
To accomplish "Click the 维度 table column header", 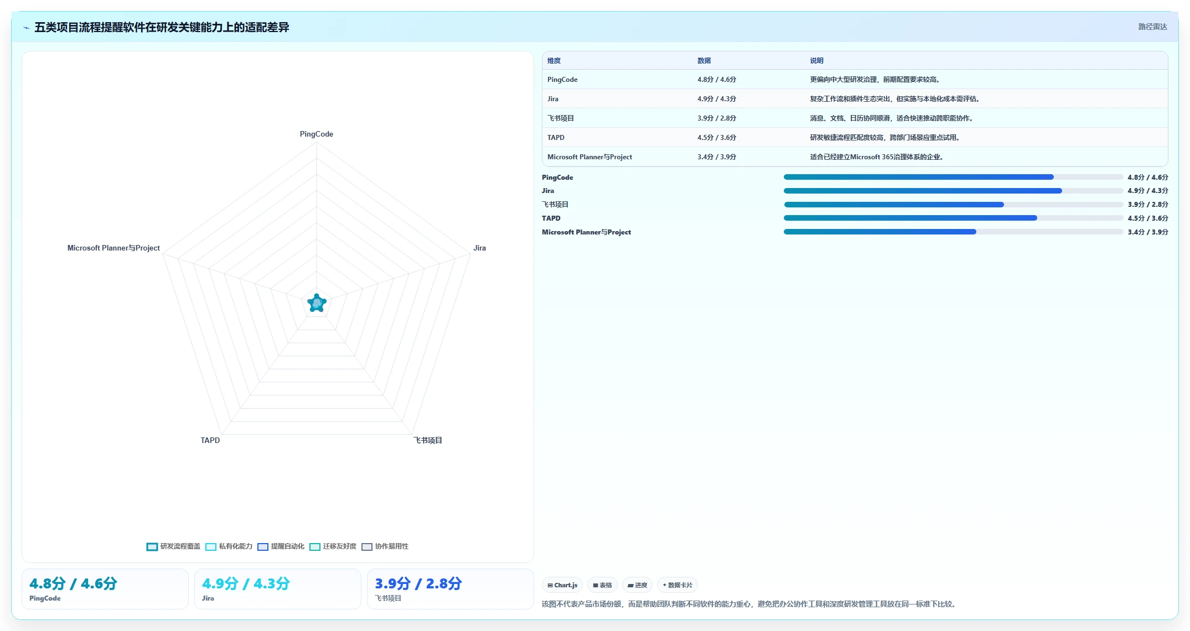I will pyautogui.click(x=554, y=61).
